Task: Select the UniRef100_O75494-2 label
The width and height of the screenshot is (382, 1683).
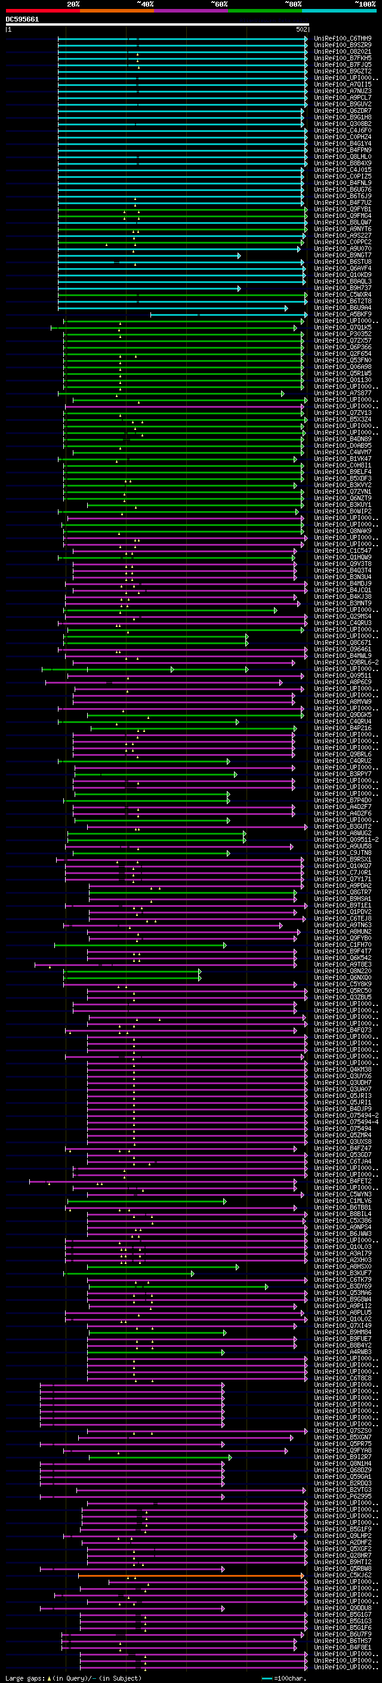Action: point(346,1115)
